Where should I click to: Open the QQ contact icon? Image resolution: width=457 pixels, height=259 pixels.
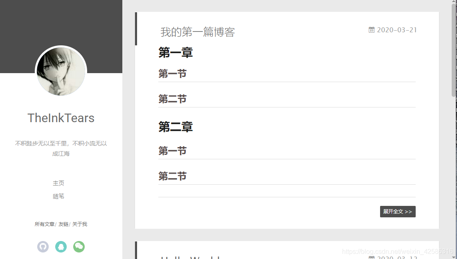click(x=61, y=247)
